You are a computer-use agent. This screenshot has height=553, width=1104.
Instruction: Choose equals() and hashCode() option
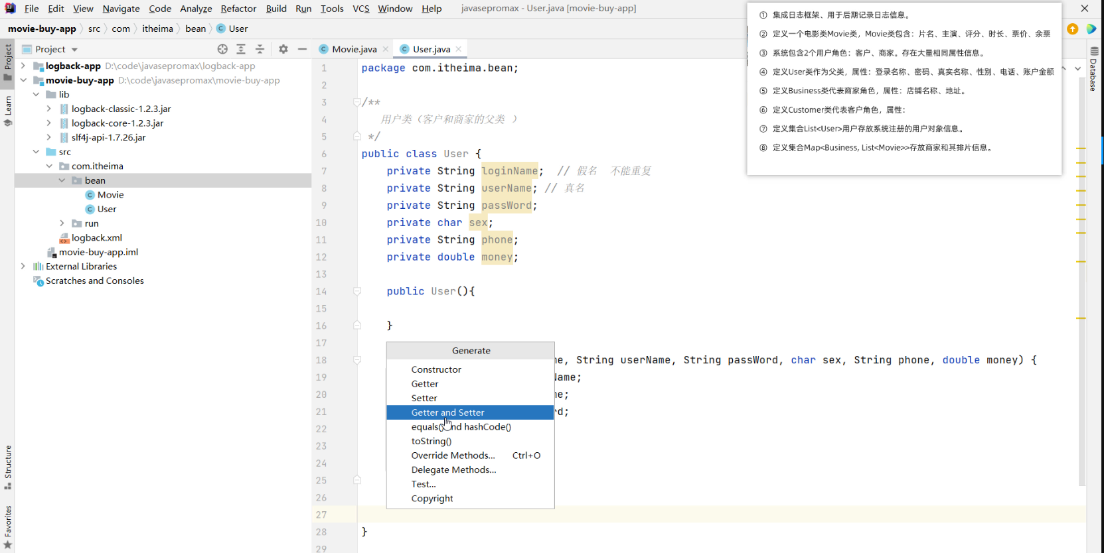470,427
